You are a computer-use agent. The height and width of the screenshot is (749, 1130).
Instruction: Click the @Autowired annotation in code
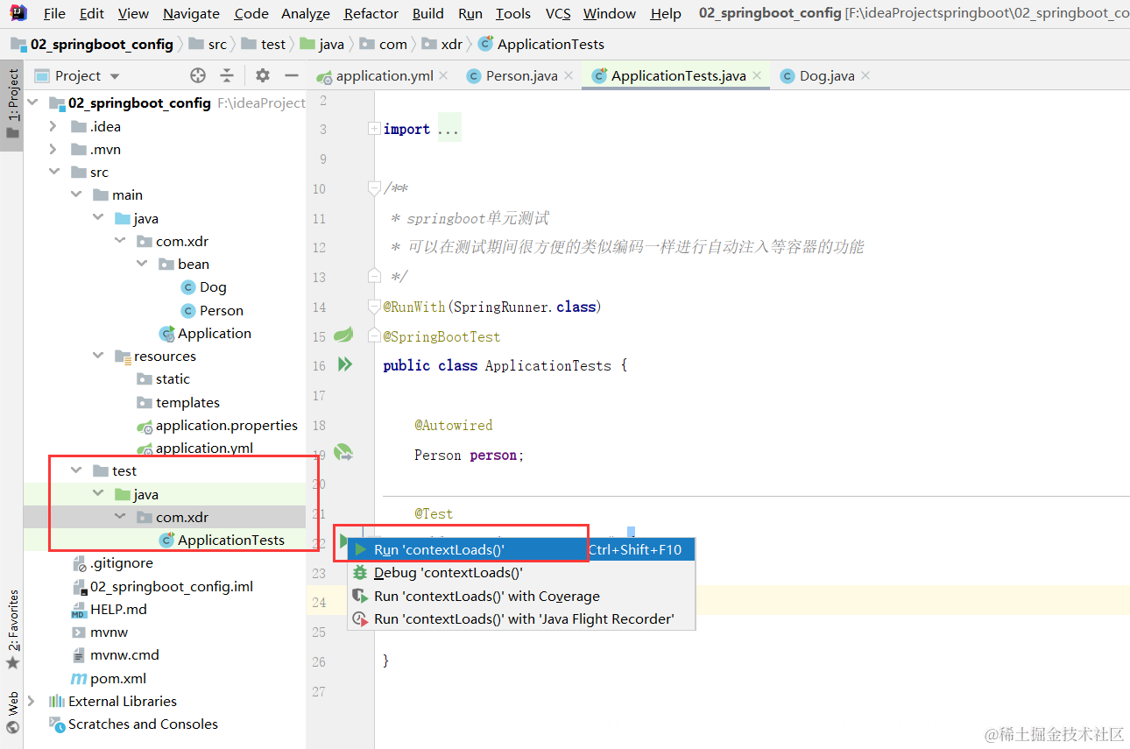coord(454,425)
